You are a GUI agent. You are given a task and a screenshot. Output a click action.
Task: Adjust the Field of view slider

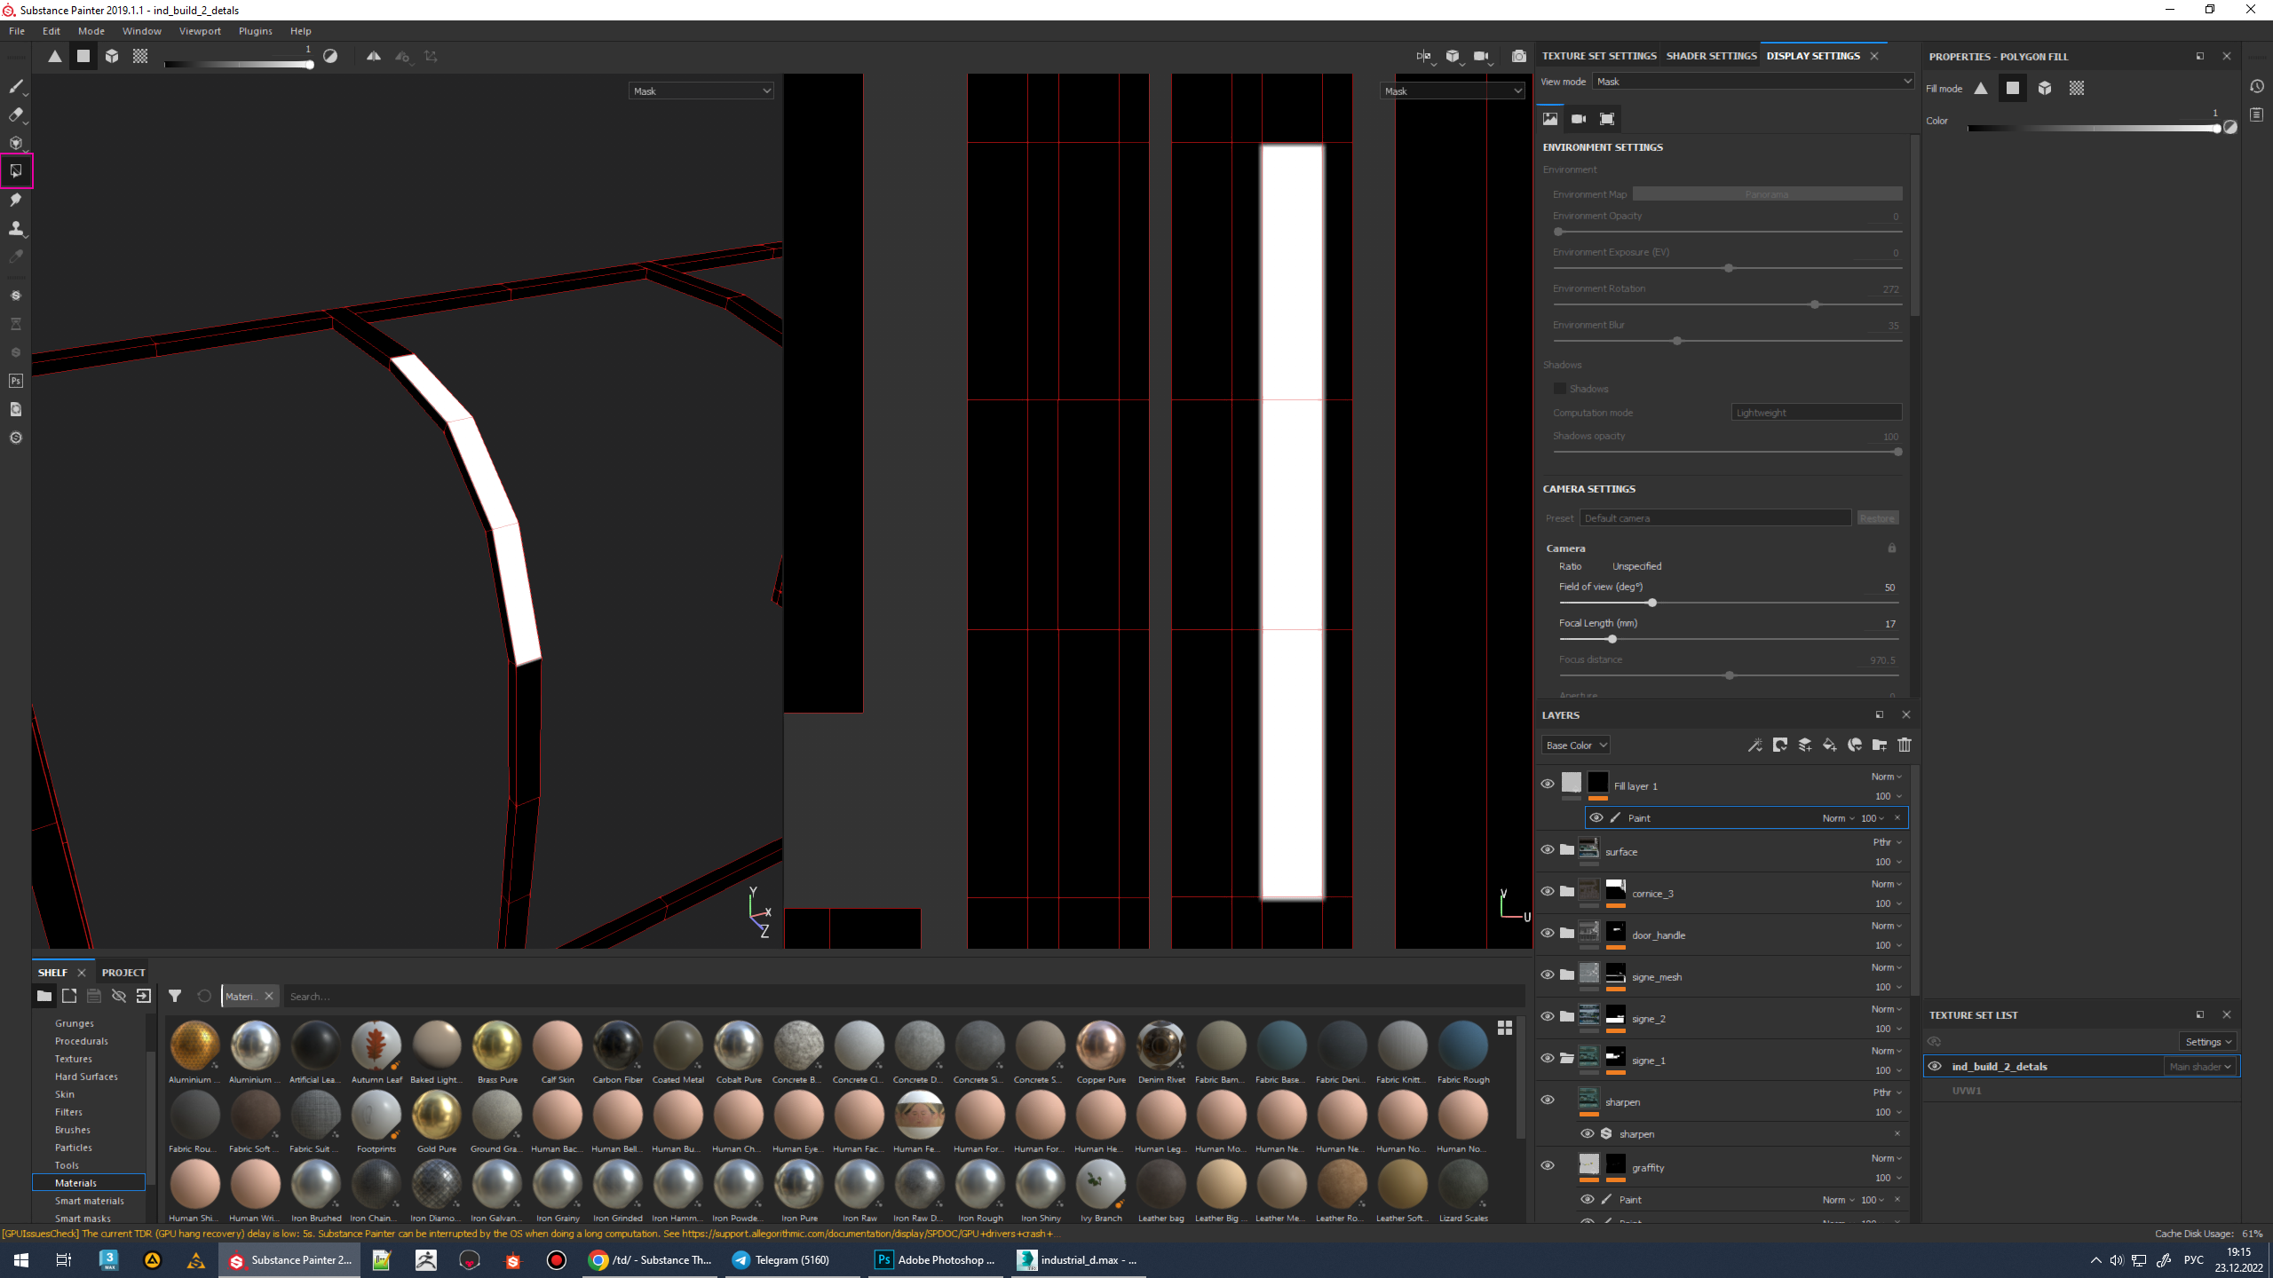pyautogui.click(x=1652, y=603)
